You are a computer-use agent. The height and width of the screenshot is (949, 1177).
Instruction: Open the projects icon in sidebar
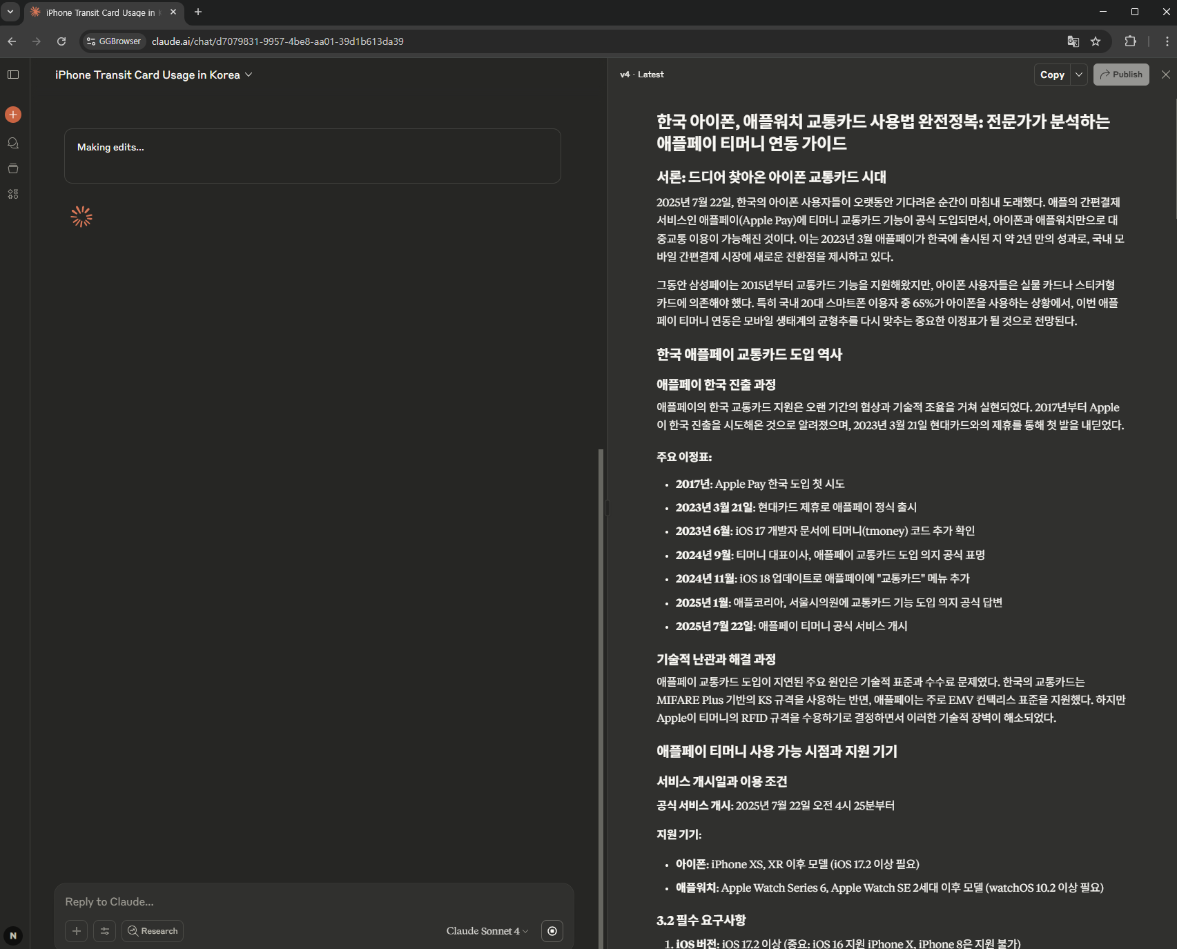coord(13,168)
